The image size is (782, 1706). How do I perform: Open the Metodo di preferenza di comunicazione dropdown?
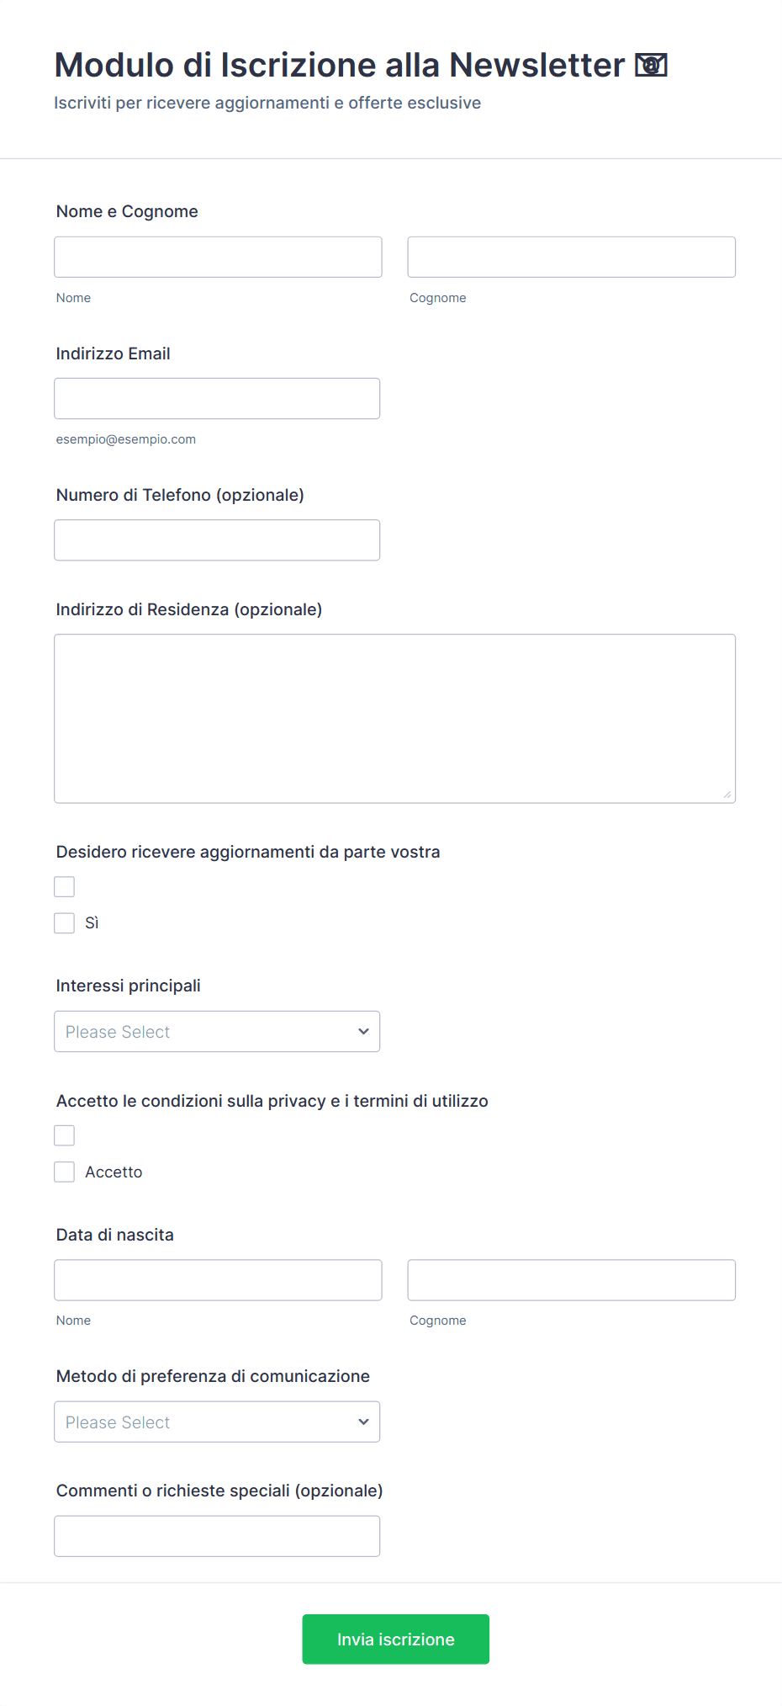pyautogui.click(x=217, y=1422)
